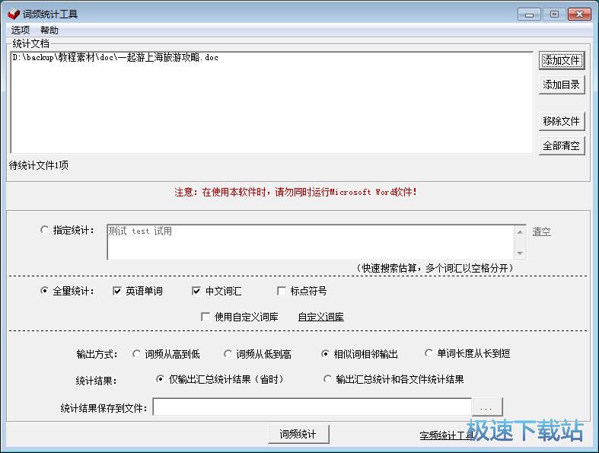This screenshot has height=453, width=599.
Task: Click the 清空 link beside keyword box
Action: click(x=542, y=231)
